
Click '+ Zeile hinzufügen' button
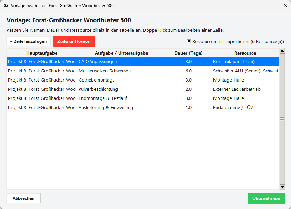[x=28, y=41]
